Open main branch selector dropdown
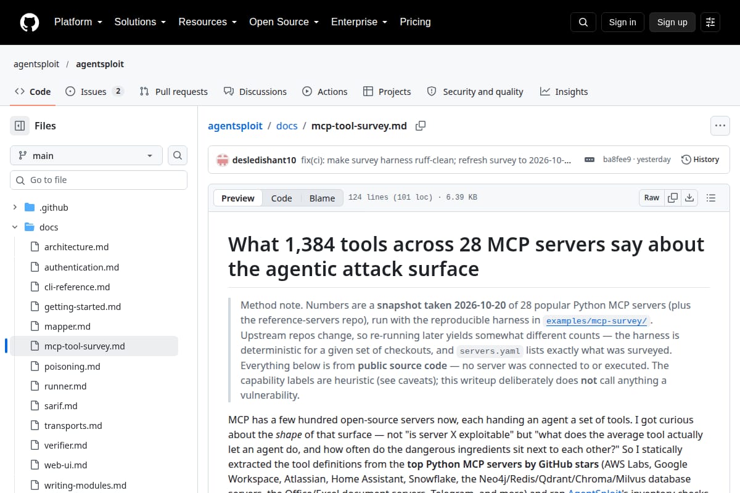The image size is (740, 493). (x=86, y=155)
